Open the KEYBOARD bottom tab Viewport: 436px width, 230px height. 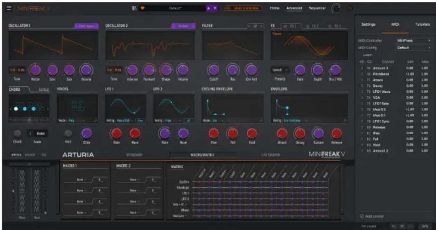pyautogui.click(x=135, y=155)
